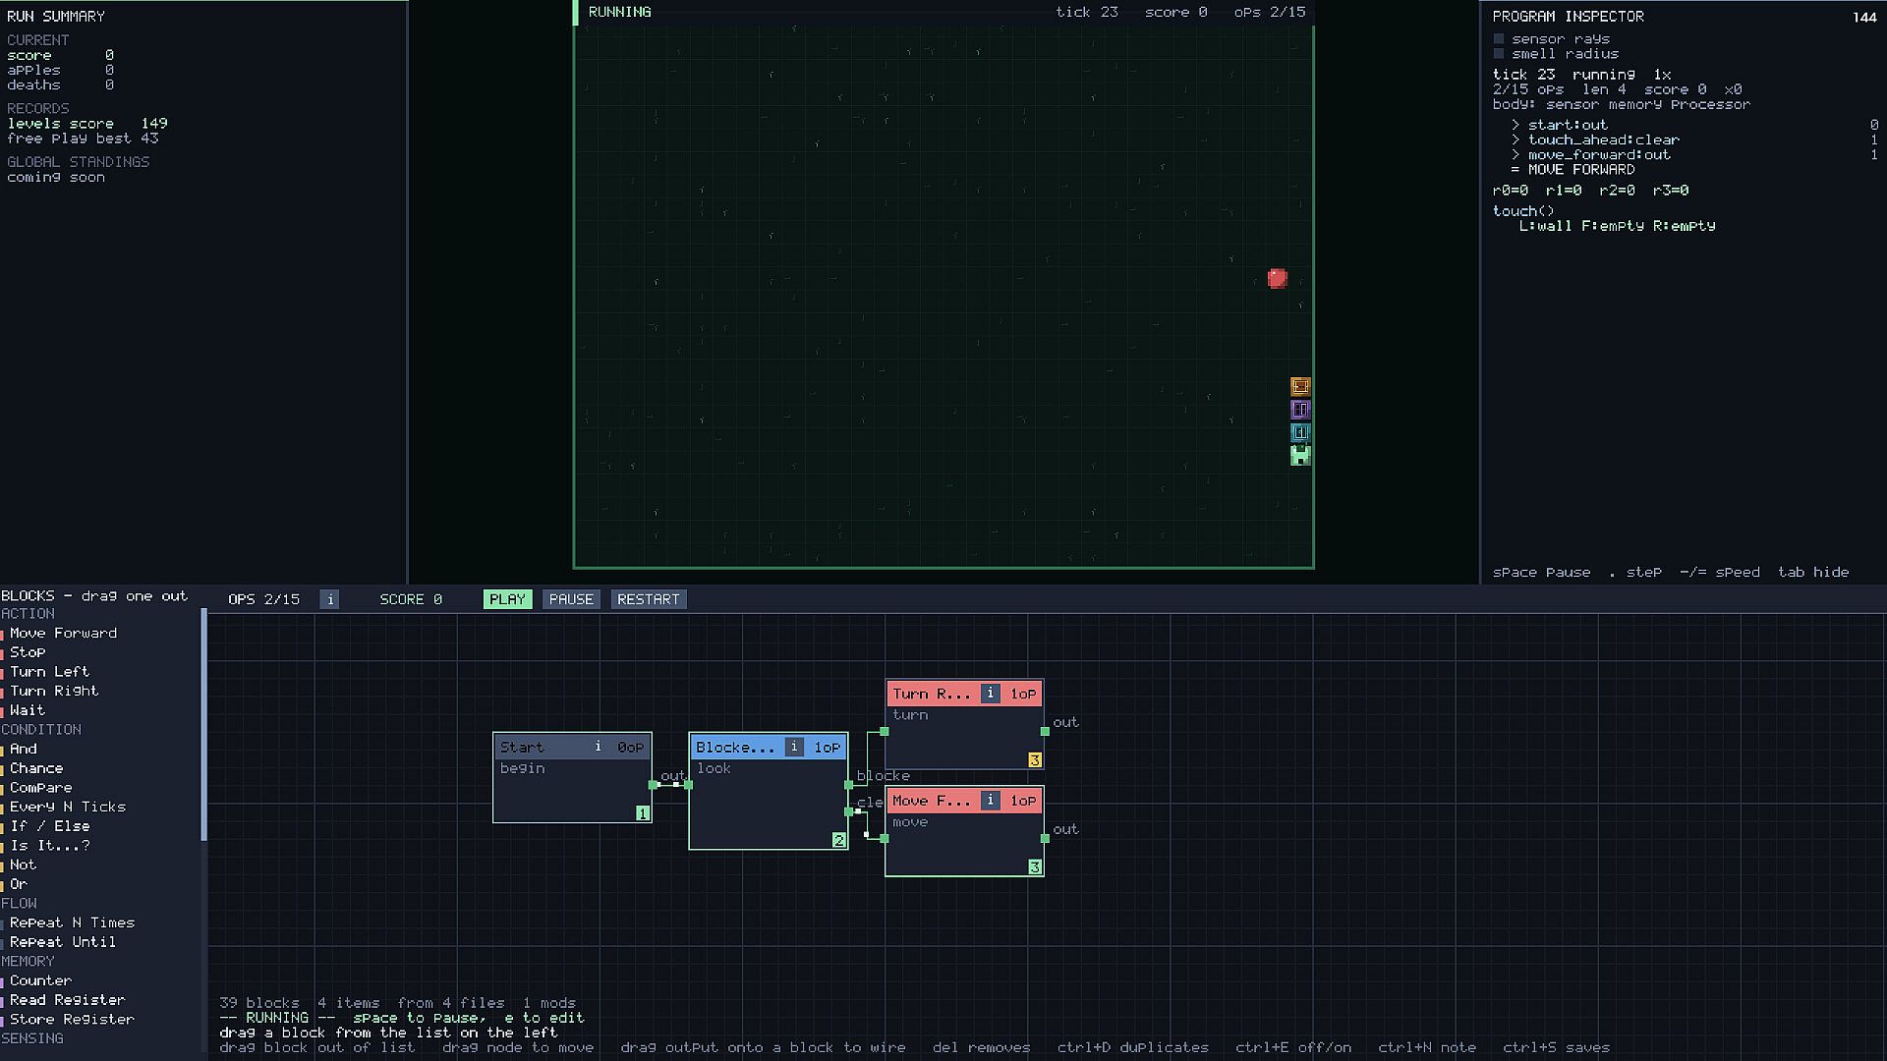The height and width of the screenshot is (1061, 1887).
Task: Click the red apple on the game grid
Action: tap(1277, 279)
